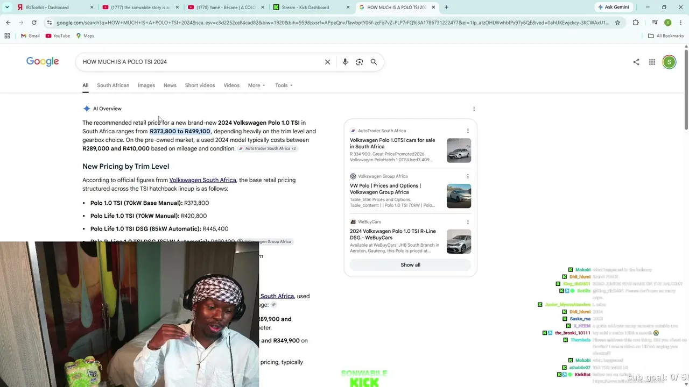Open the Chrome profile avatar

(667, 23)
